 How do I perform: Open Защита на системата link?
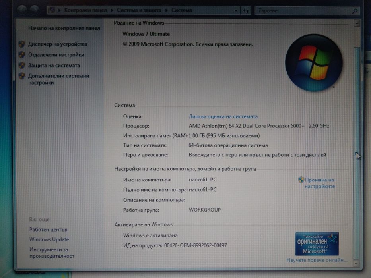pos(54,66)
